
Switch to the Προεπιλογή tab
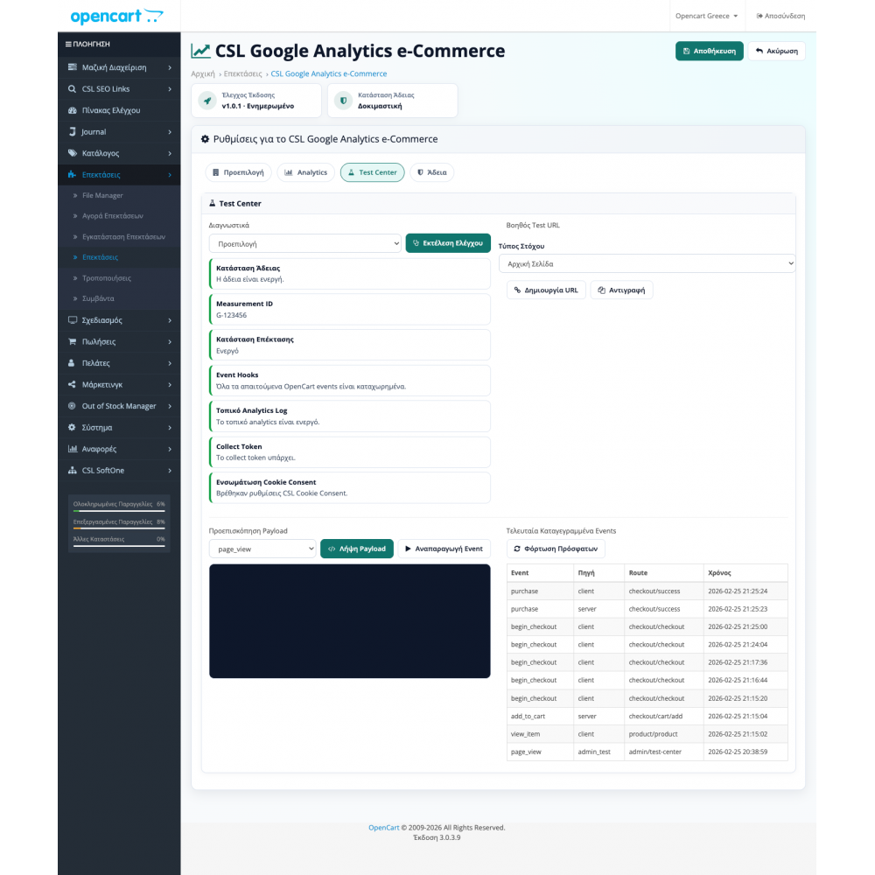[238, 172]
